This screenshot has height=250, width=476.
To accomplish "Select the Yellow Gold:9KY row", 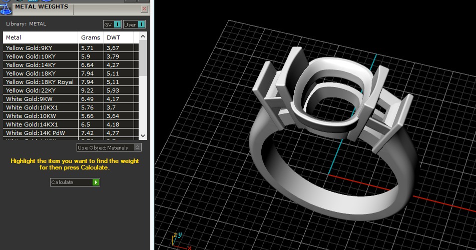I will pos(71,47).
